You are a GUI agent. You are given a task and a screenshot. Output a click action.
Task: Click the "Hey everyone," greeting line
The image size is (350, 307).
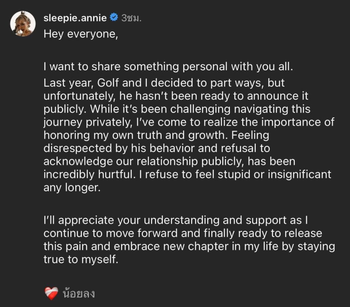[81, 35]
